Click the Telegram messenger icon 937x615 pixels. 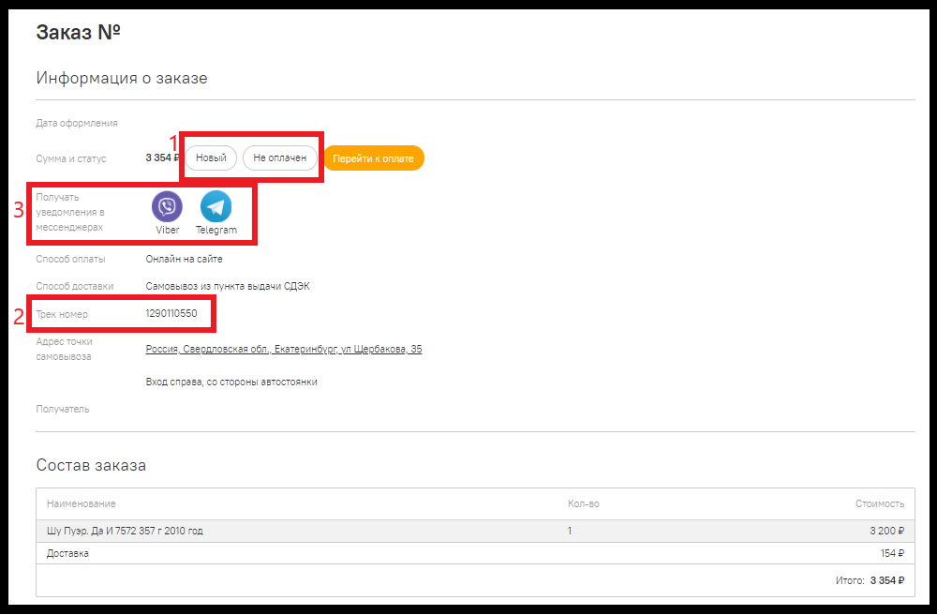tap(216, 206)
